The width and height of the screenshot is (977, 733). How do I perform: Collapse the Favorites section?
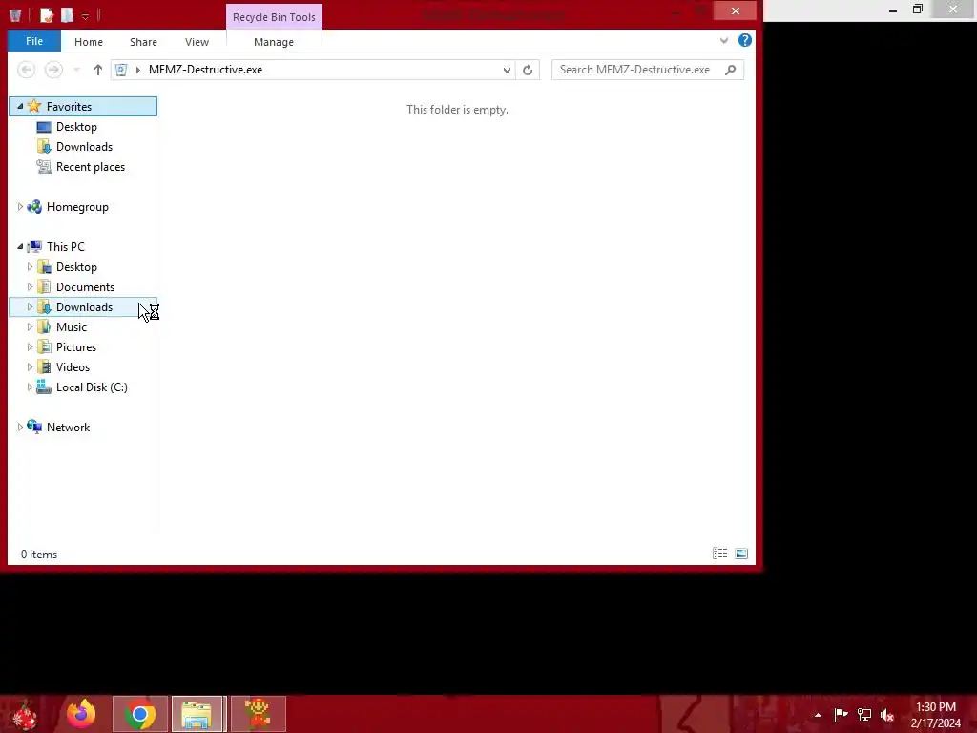point(20,107)
